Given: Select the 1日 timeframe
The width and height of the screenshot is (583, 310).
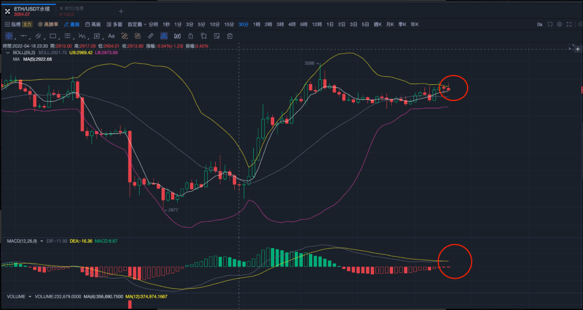Looking at the screenshot, I should (330, 24).
